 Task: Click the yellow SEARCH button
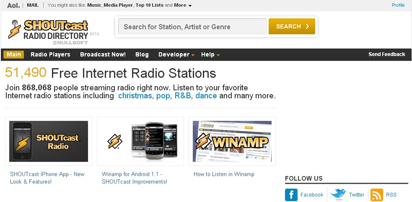coord(292,26)
